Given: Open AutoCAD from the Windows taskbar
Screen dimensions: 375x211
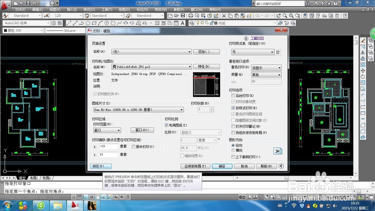Looking at the screenshot, I should click(x=75, y=205).
